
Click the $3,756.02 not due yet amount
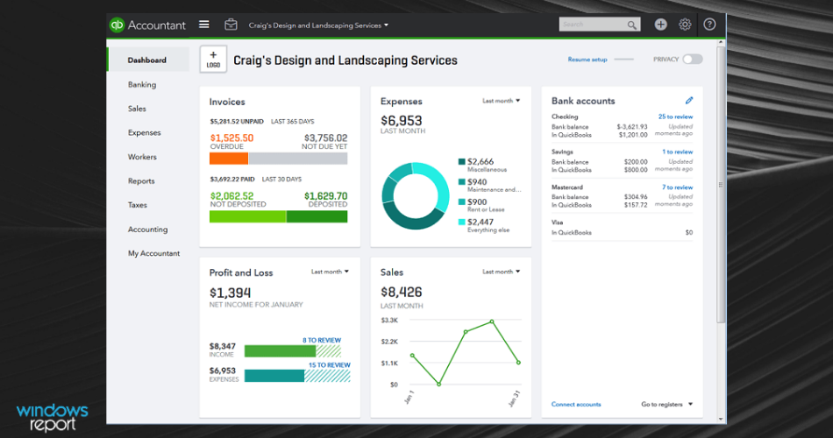coord(325,138)
